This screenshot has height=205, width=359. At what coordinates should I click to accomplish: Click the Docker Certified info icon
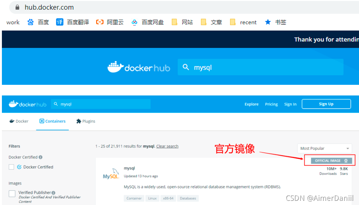(x=41, y=157)
